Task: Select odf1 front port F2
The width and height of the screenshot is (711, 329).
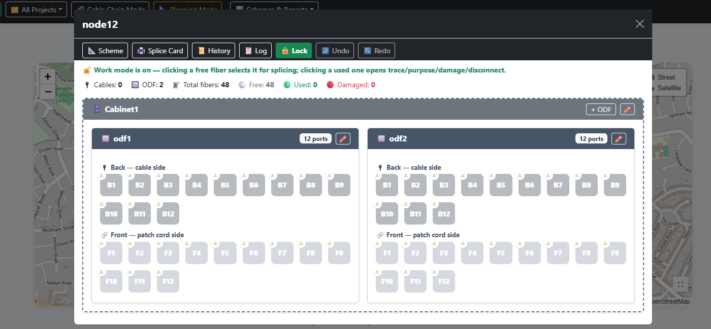Action: pyautogui.click(x=140, y=253)
